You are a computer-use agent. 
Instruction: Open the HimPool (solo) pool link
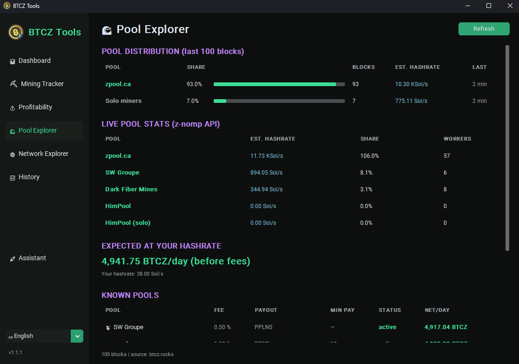click(x=128, y=222)
